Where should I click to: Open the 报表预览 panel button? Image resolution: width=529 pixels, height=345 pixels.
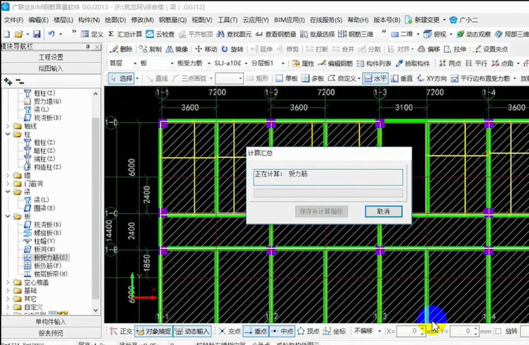click(51, 333)
